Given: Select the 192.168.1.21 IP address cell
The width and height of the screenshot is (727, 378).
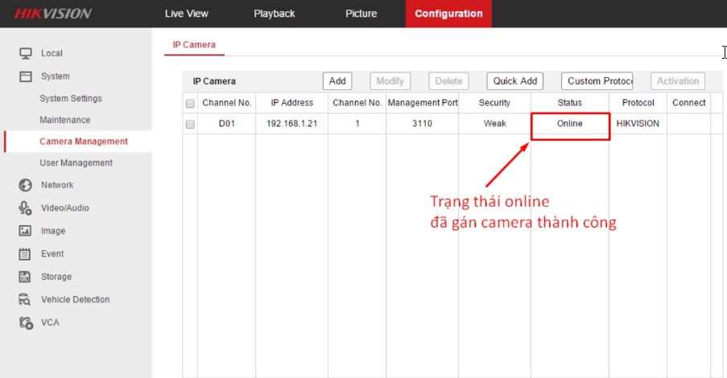Looking at the screenshot, I should click(x=291, y=124).
